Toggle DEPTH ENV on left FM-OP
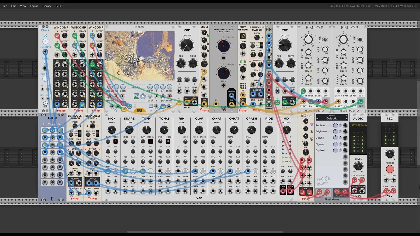The height and width of the screenshot is (236, 420). [311, 57]
